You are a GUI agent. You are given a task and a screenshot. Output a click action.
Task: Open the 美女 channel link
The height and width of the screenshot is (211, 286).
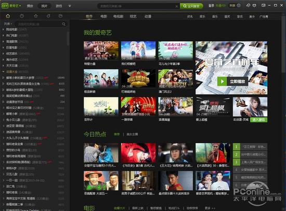(x=252, y=17)
